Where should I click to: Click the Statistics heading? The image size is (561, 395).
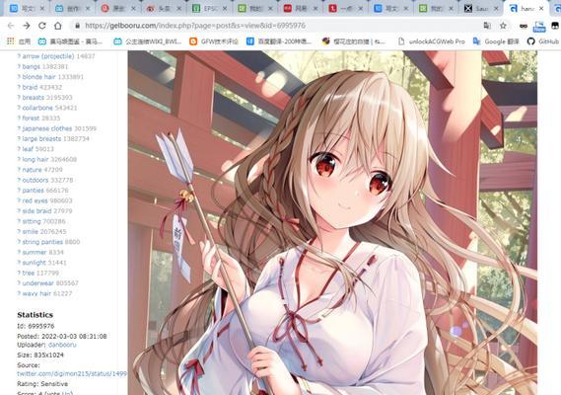pyautogui.click(x=35, y=315)
